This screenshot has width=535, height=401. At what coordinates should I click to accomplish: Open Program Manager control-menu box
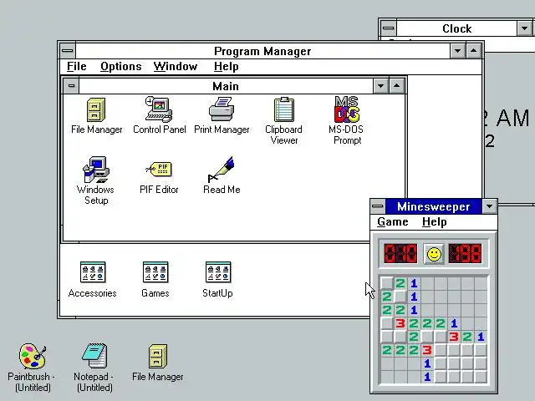[68, 51]
